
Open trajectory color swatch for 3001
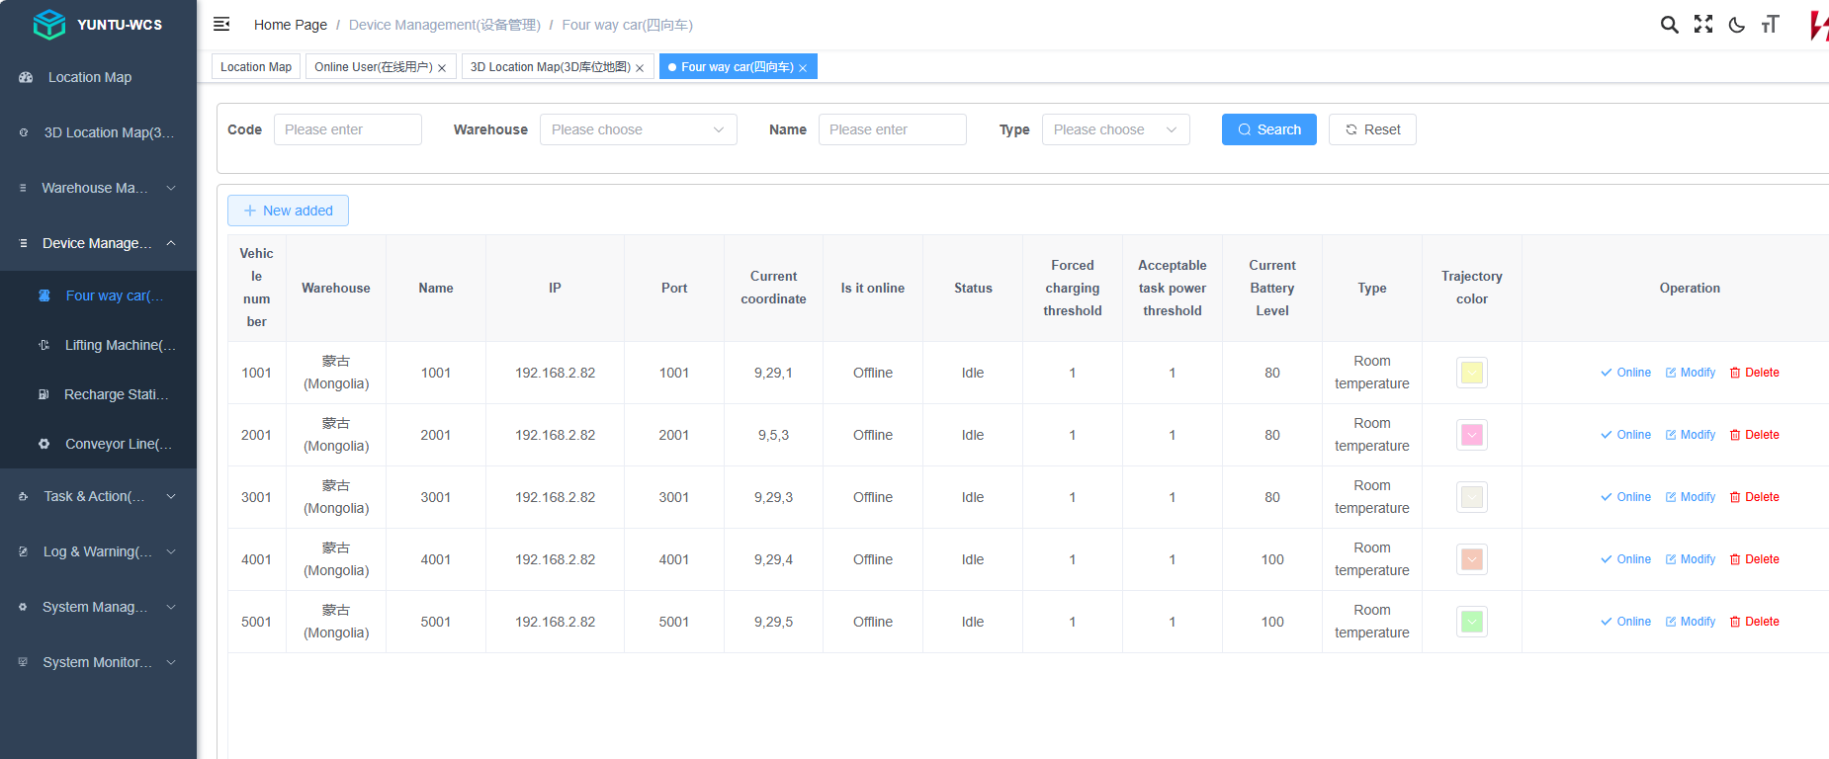point(1472,497)
